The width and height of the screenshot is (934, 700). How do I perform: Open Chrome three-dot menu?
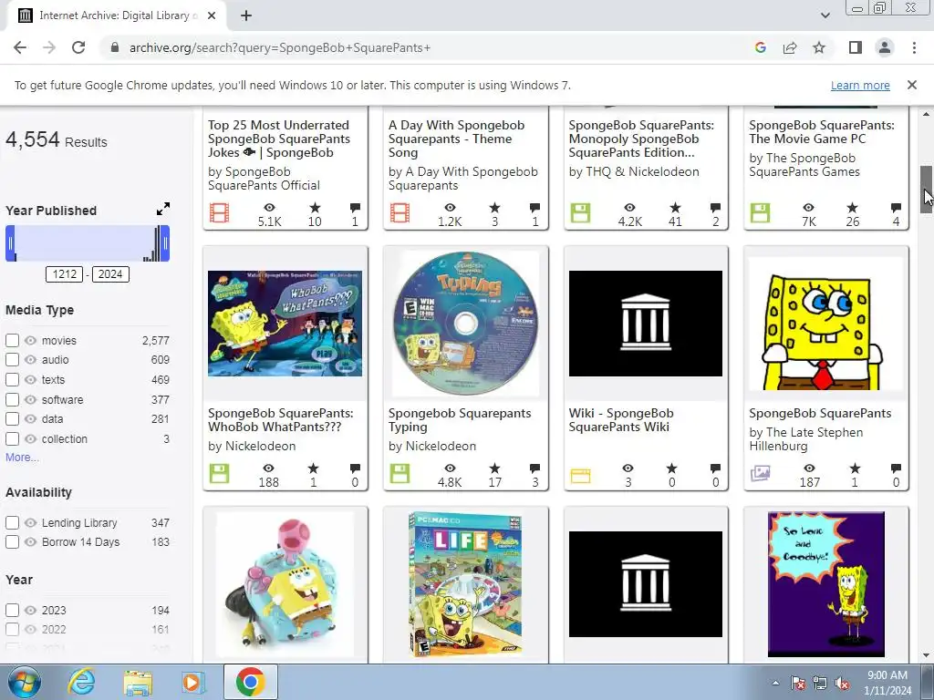[914, 47]
